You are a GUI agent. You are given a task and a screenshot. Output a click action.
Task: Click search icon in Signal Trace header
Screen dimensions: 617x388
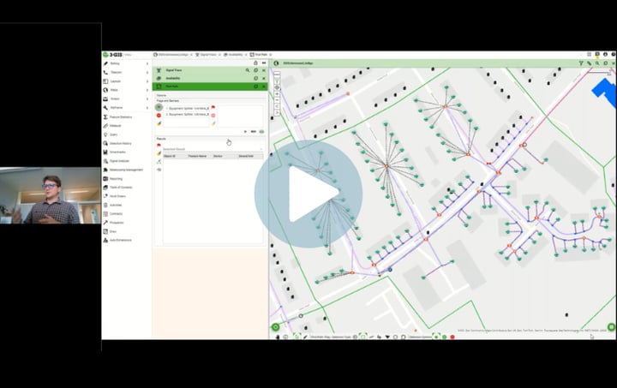tap(248, 70)
